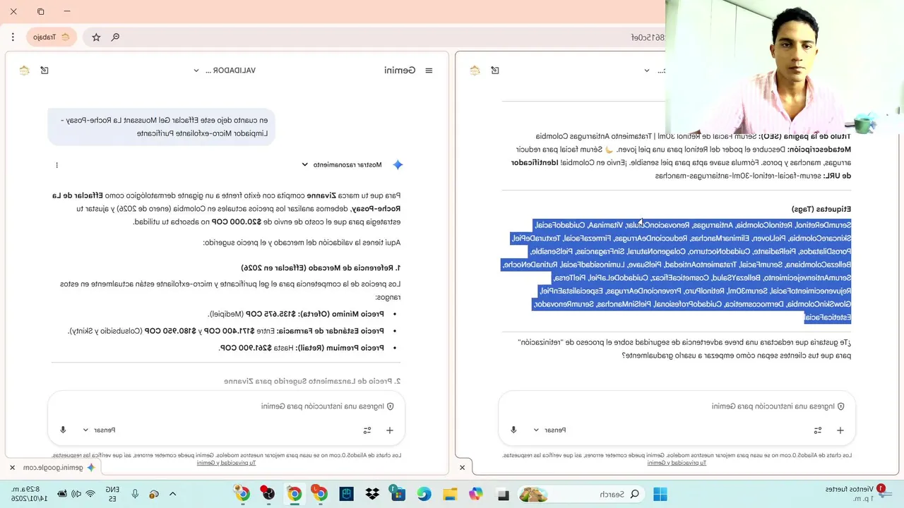The width and height of the screenshot is (904, 508).
Task: Open the three-dot options beside Mostrar razonamiento
Action: [x=57, y=165]
